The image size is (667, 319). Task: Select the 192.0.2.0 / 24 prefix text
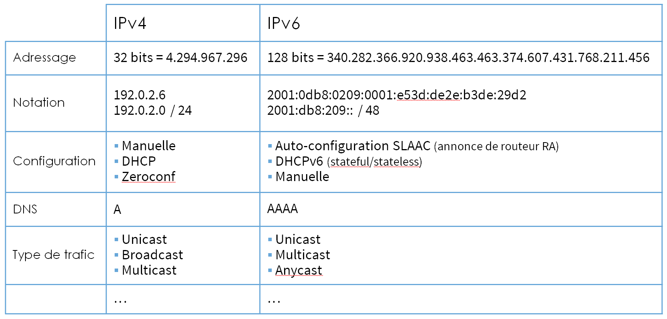(153, 111)
